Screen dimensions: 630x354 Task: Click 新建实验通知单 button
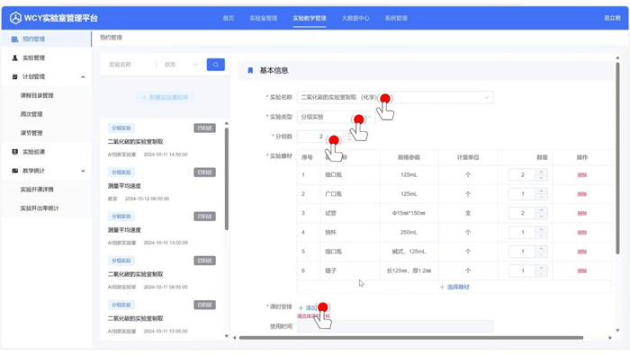point(165,97)
